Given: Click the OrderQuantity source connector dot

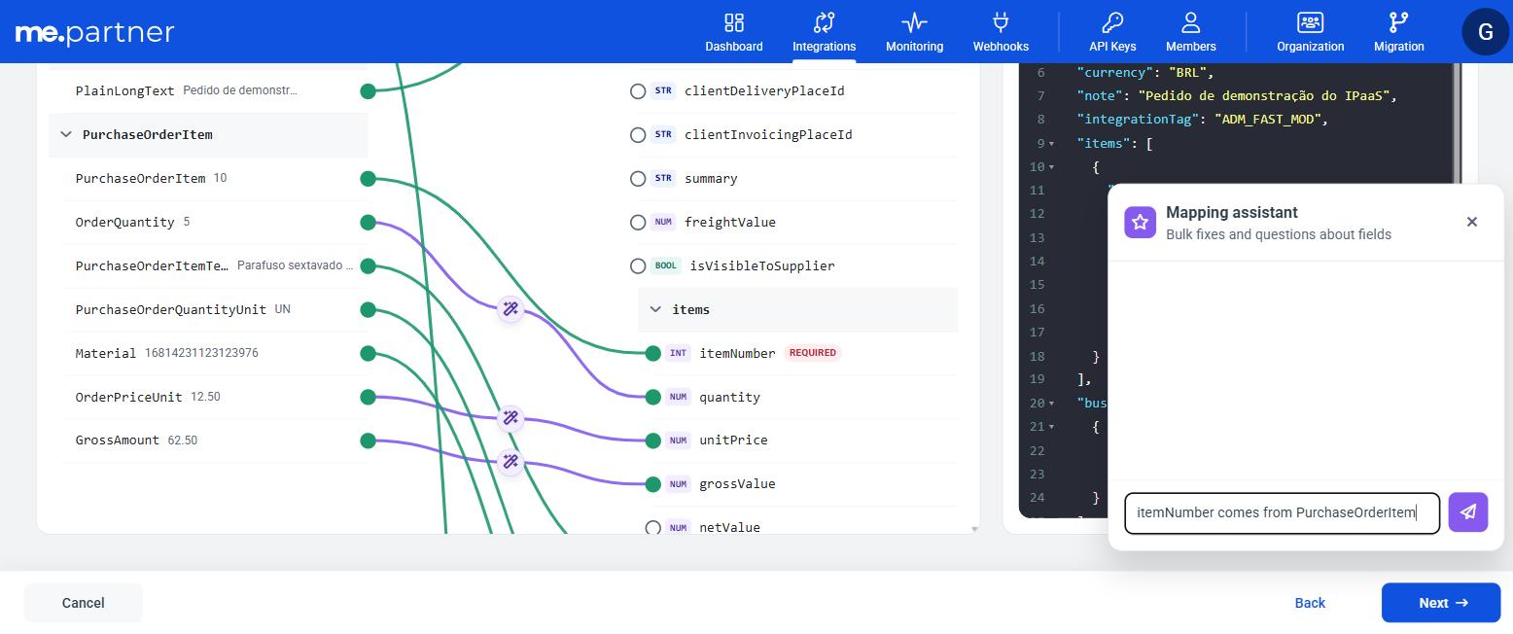Looking at the screenshot, I should click(368, 223).
